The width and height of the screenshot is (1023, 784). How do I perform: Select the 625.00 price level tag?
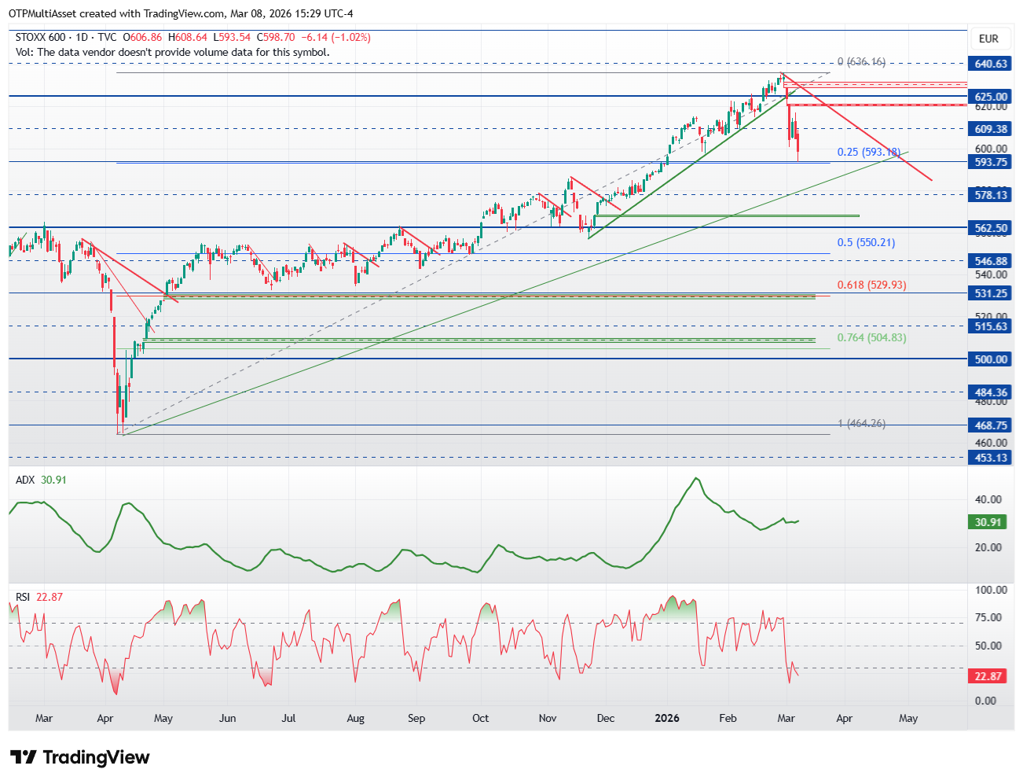click(x=991, y=97)
